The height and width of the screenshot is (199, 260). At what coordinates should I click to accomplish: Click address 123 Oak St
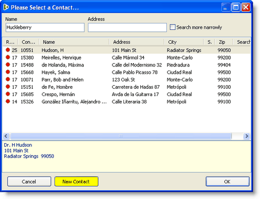(x=123, y=79)
